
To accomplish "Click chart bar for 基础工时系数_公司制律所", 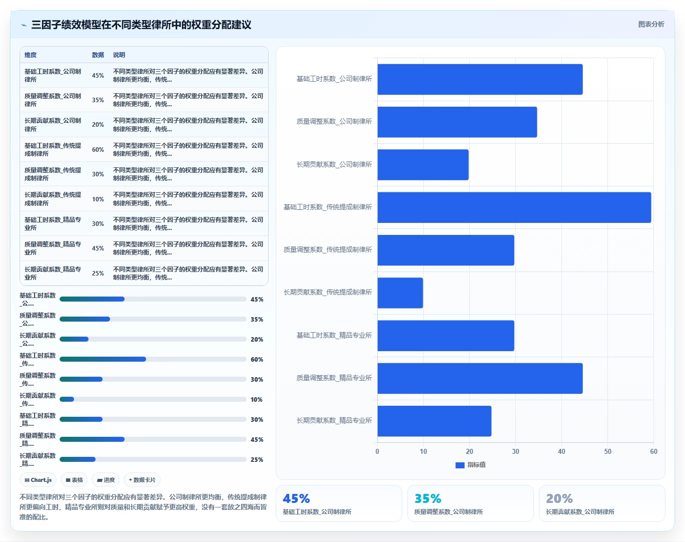I will (x=480, y=79).
